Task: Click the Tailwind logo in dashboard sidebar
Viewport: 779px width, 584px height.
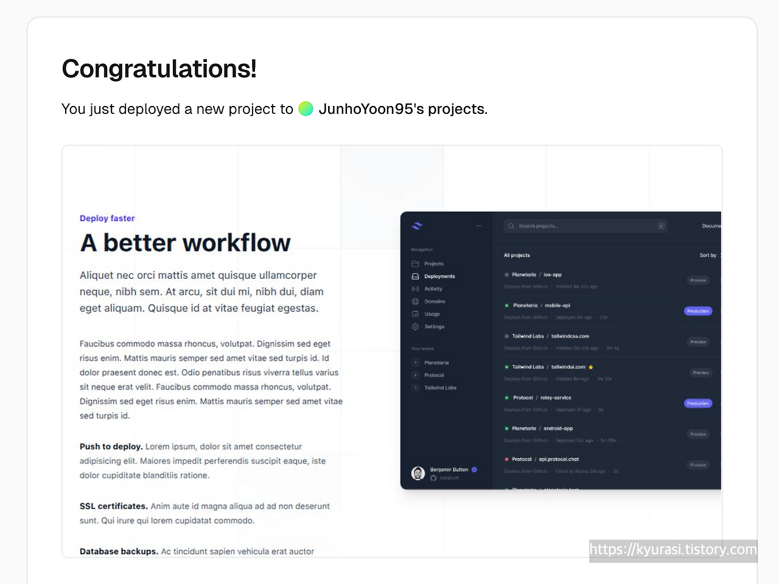Action: [417, 226]
